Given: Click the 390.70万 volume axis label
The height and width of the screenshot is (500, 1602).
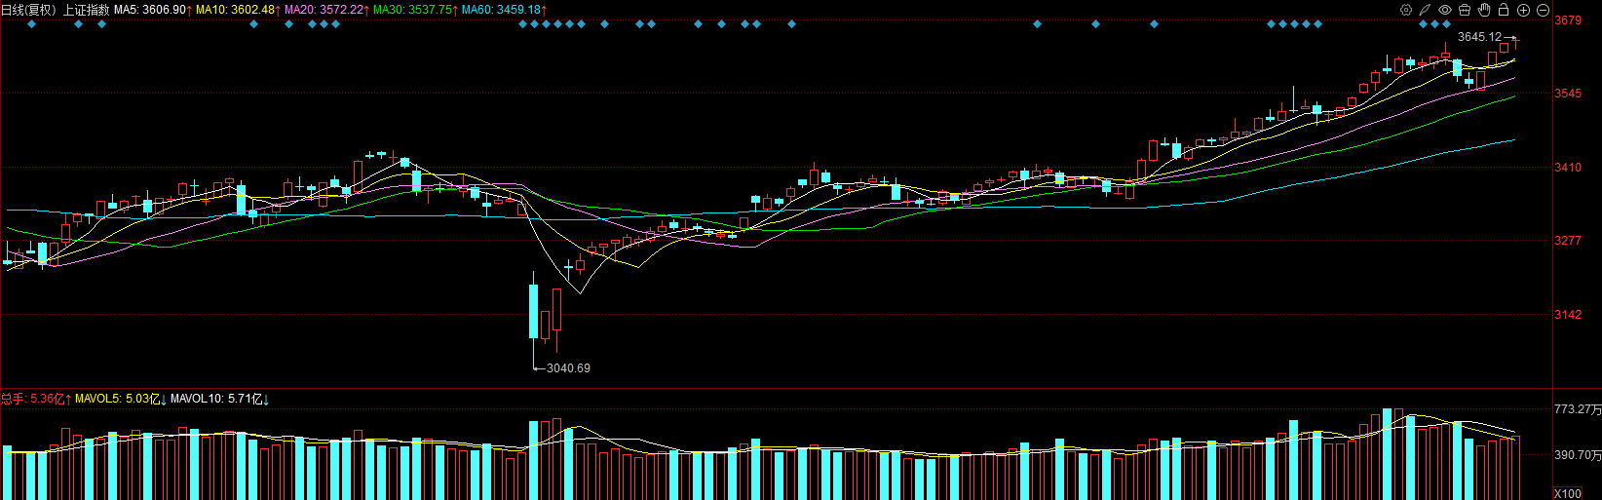Looking at the screenshot, I should [1578, 455].
